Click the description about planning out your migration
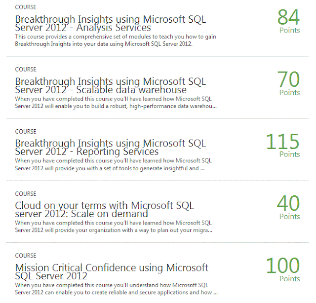Screen dimensions: 316x303 [x=114, y=227]
